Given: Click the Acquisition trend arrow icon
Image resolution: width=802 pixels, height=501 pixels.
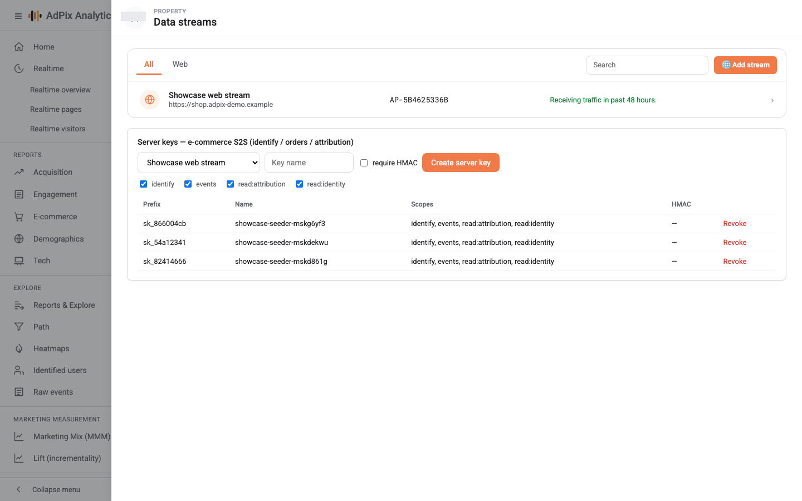Looking at the screenshot, I should click(x=19, y=172).
